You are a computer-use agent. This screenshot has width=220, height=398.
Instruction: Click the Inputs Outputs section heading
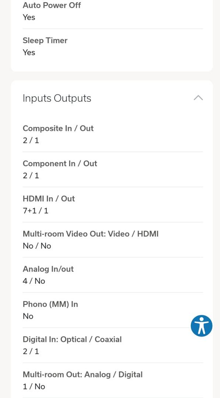[x=57, y=98]
